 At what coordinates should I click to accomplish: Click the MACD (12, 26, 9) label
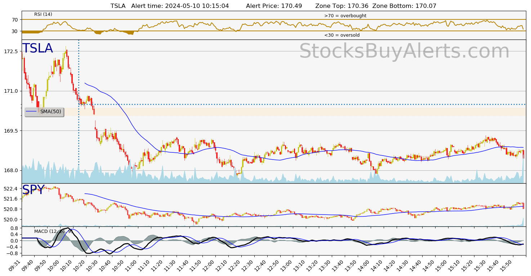click(x=53, y=231)
